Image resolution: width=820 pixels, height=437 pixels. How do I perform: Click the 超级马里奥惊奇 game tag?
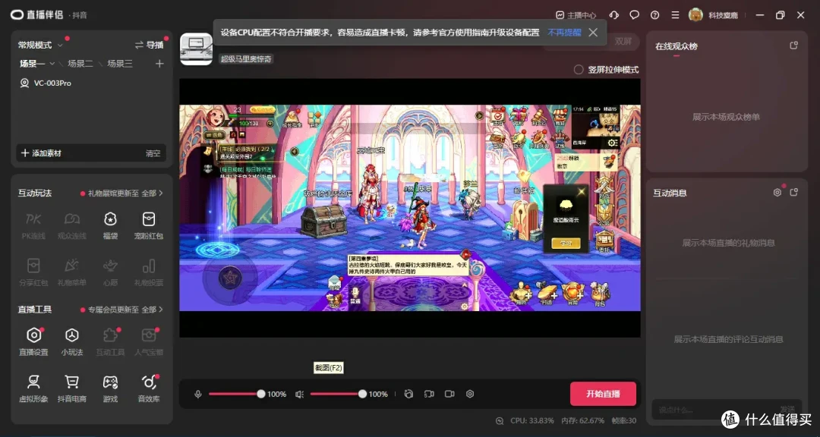(x=246, y=59)
